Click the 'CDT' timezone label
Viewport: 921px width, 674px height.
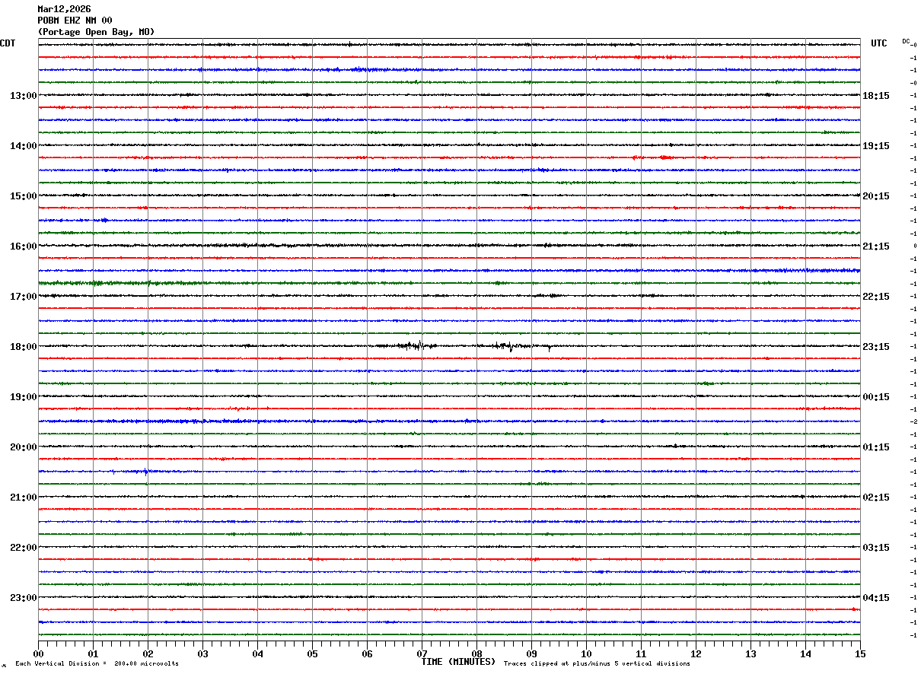point(8,43)
